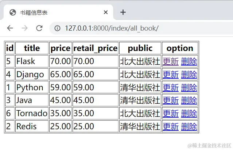View site information icon in address bar

pos(57,28)
